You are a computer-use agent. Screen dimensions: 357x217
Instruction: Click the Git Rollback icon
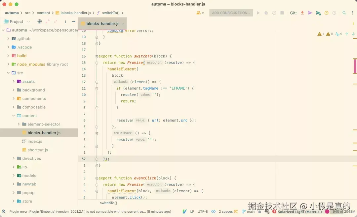334,13
